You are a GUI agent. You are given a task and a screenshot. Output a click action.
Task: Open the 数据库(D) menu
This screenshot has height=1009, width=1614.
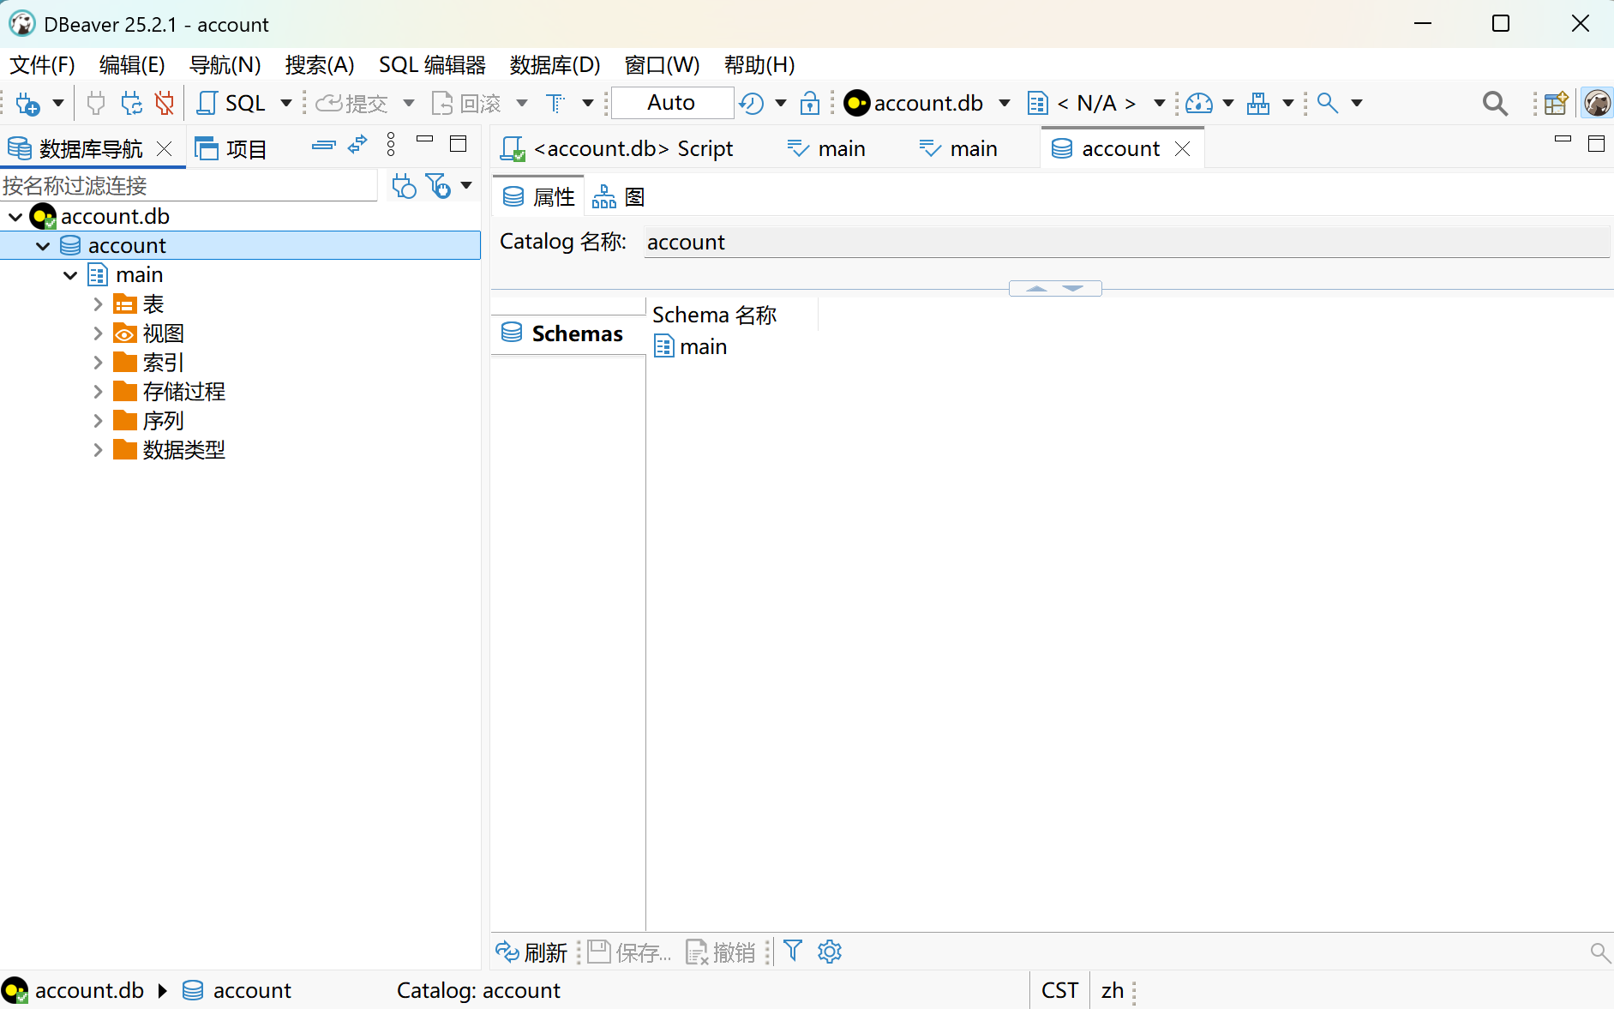(555, 65)
